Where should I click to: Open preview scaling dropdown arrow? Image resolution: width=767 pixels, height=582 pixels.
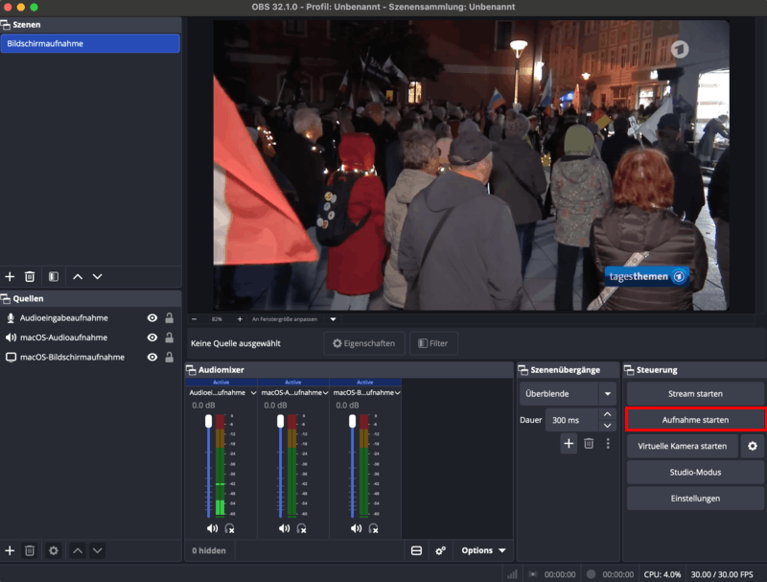[333, 319]
